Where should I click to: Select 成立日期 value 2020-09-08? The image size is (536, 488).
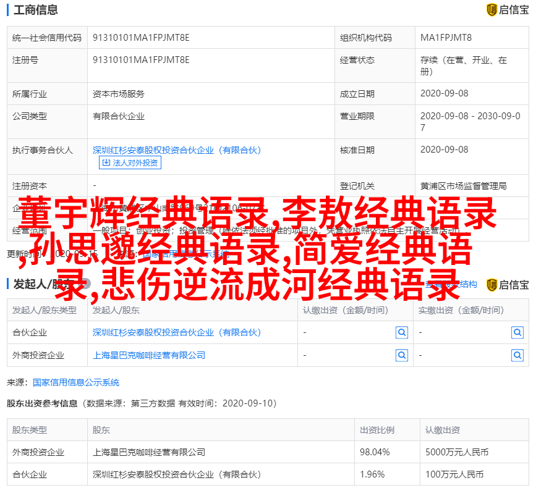pyautogui.click(x=444, y=93)
